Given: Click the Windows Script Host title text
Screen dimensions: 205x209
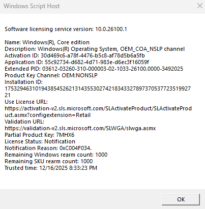Looking at the screenshot, I should click(x=32, y=6).
